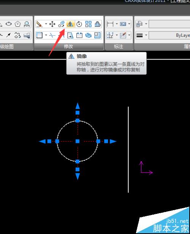Click the Copy objects tool icon
The height and width of the screenshot is (234, 190).
click(61, 24)
